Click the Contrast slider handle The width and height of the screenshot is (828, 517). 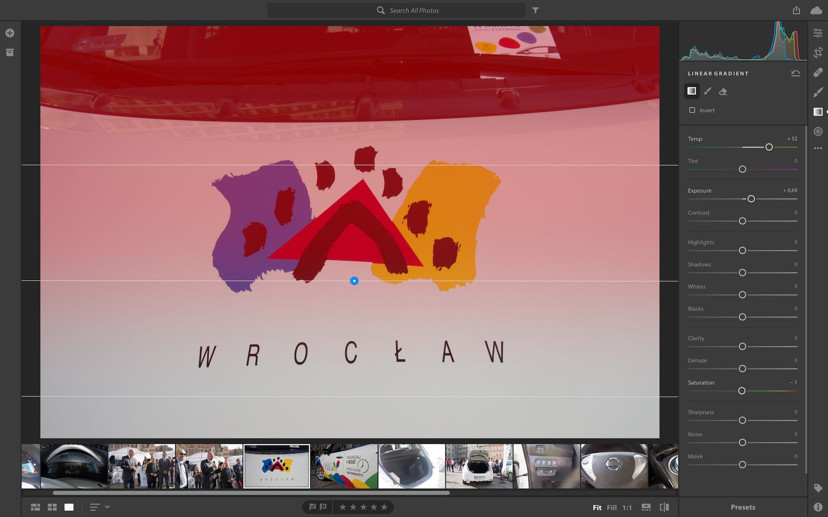click(742, 221)
